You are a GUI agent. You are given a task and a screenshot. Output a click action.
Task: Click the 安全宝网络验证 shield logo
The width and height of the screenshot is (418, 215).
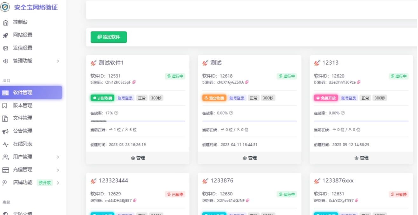point(5,7)
